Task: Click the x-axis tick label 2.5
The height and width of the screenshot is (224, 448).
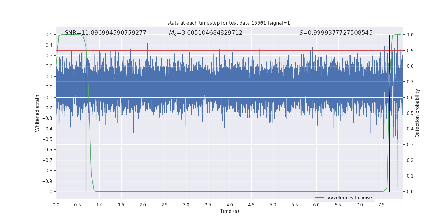Action: pos(165,205)
